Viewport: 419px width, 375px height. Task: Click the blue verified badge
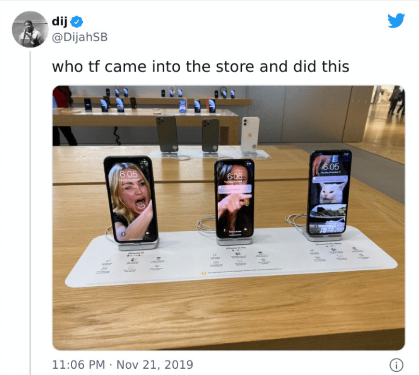pos(77,22)
